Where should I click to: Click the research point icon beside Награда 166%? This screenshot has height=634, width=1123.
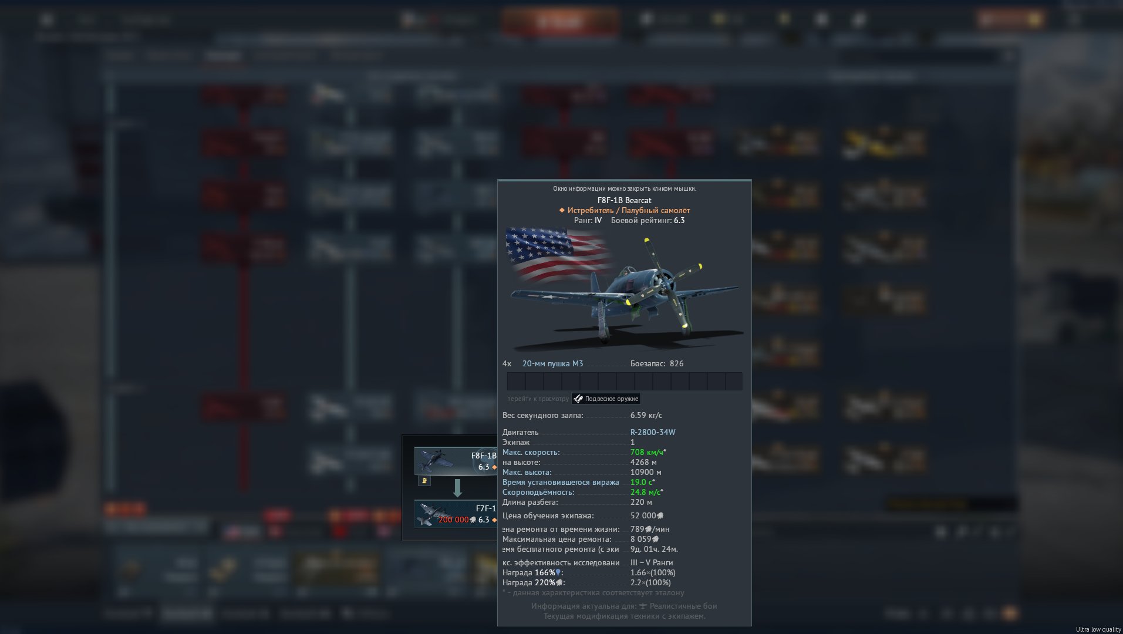pos(558,572)
